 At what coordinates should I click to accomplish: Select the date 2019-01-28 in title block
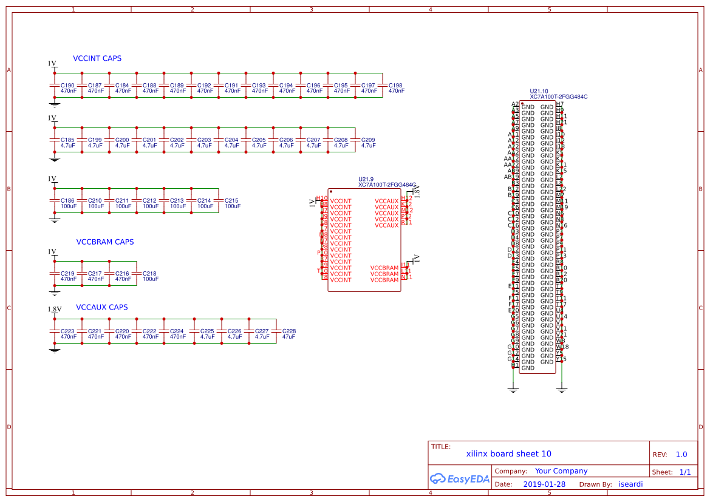[x=546, y=484]
